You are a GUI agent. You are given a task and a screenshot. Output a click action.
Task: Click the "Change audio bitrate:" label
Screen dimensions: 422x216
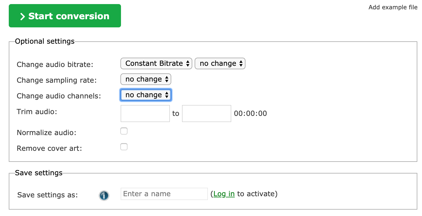pyautogui.click(x=55, y=65)
